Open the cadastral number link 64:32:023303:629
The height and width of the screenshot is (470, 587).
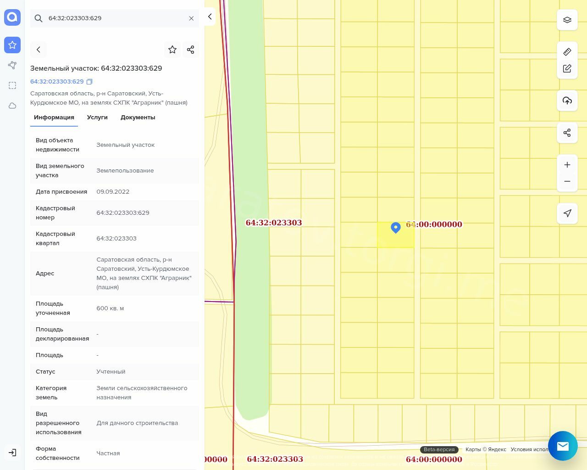(57, 82)
